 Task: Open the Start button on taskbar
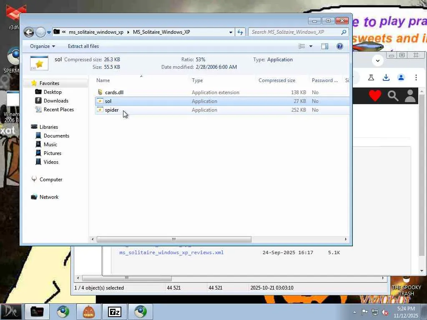point(10,312)
